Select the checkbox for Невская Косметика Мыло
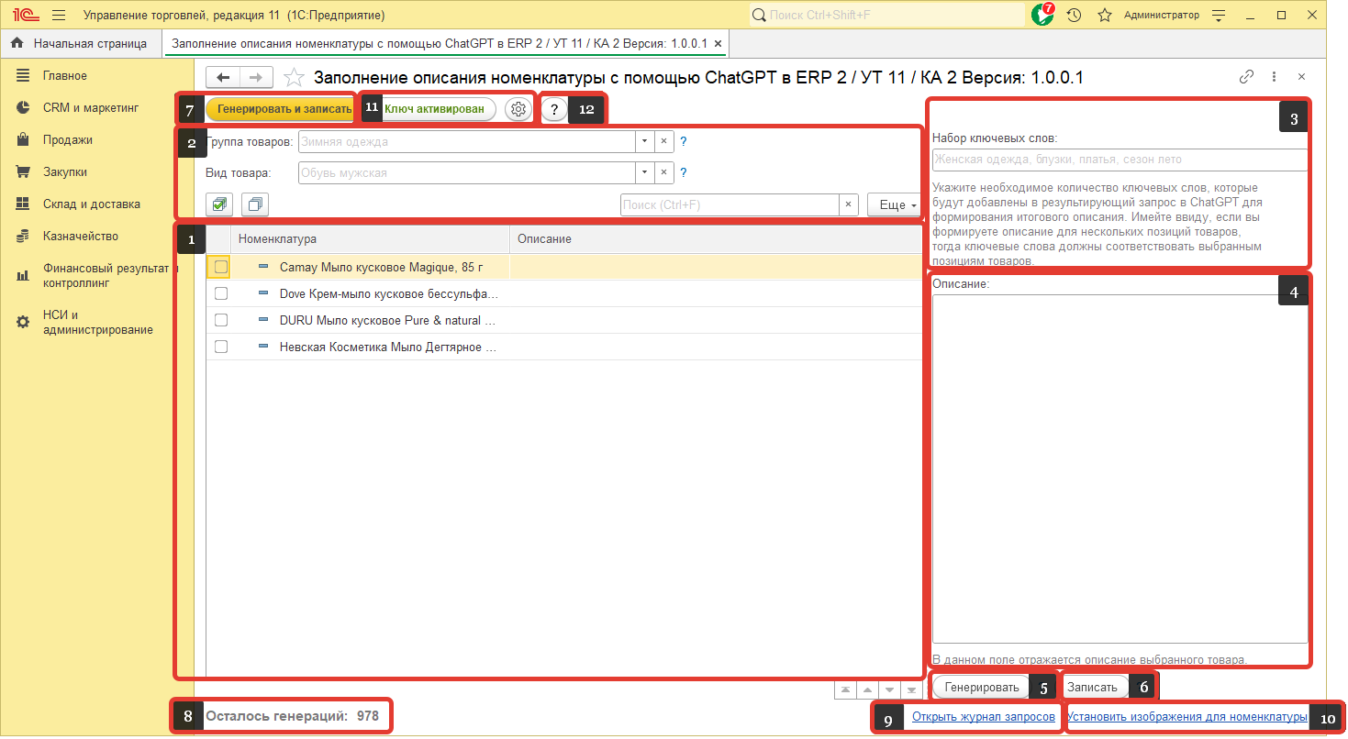 pos(220,347)
